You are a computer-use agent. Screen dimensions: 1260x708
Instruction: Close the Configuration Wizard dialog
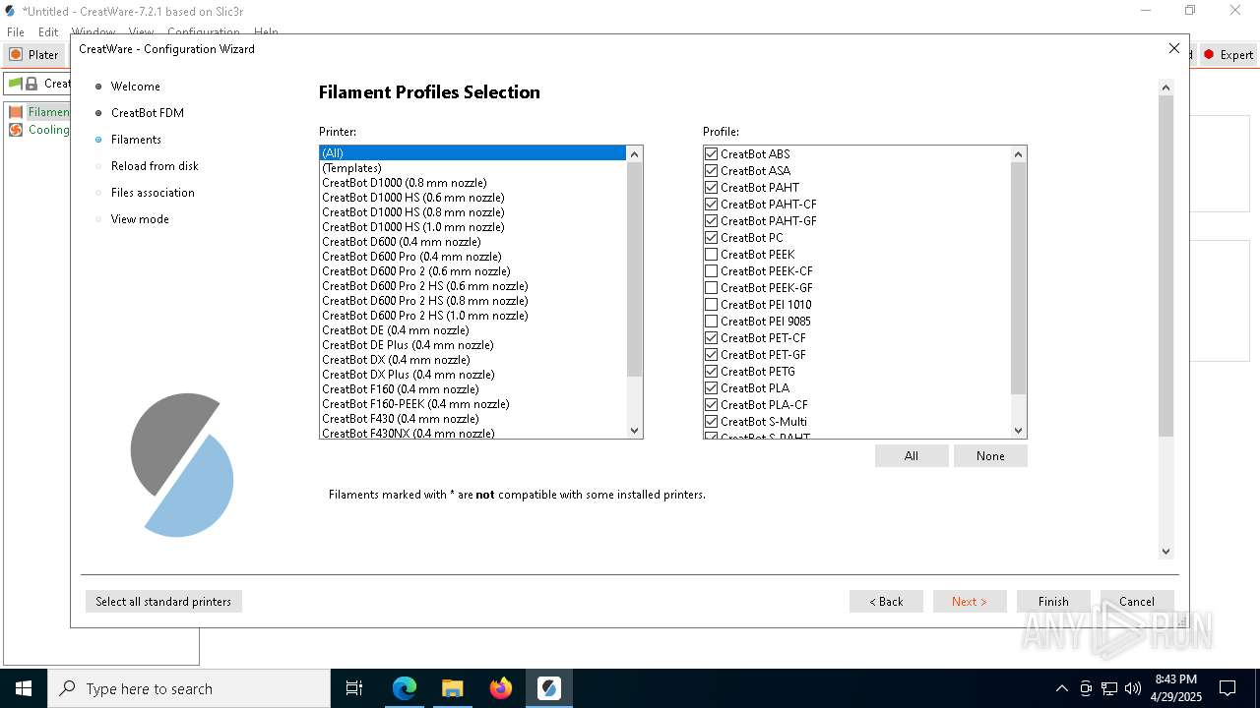click(1173, 48)
